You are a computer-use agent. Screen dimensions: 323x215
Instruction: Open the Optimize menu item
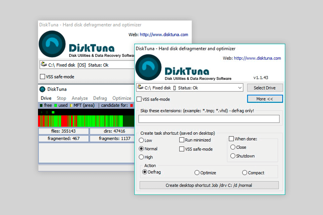pos(122,98)
